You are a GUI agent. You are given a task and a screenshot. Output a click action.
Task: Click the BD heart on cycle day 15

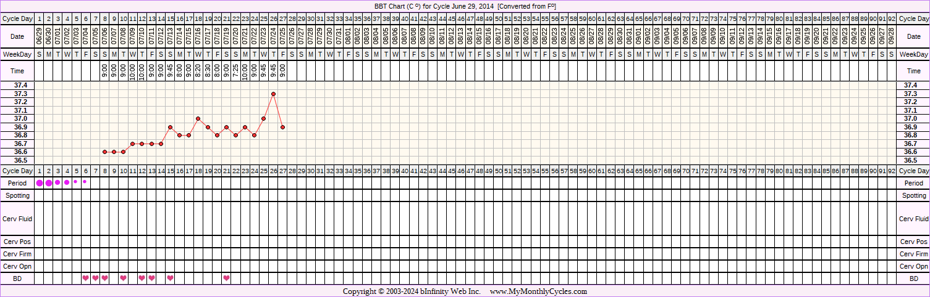tap(170, 278)
